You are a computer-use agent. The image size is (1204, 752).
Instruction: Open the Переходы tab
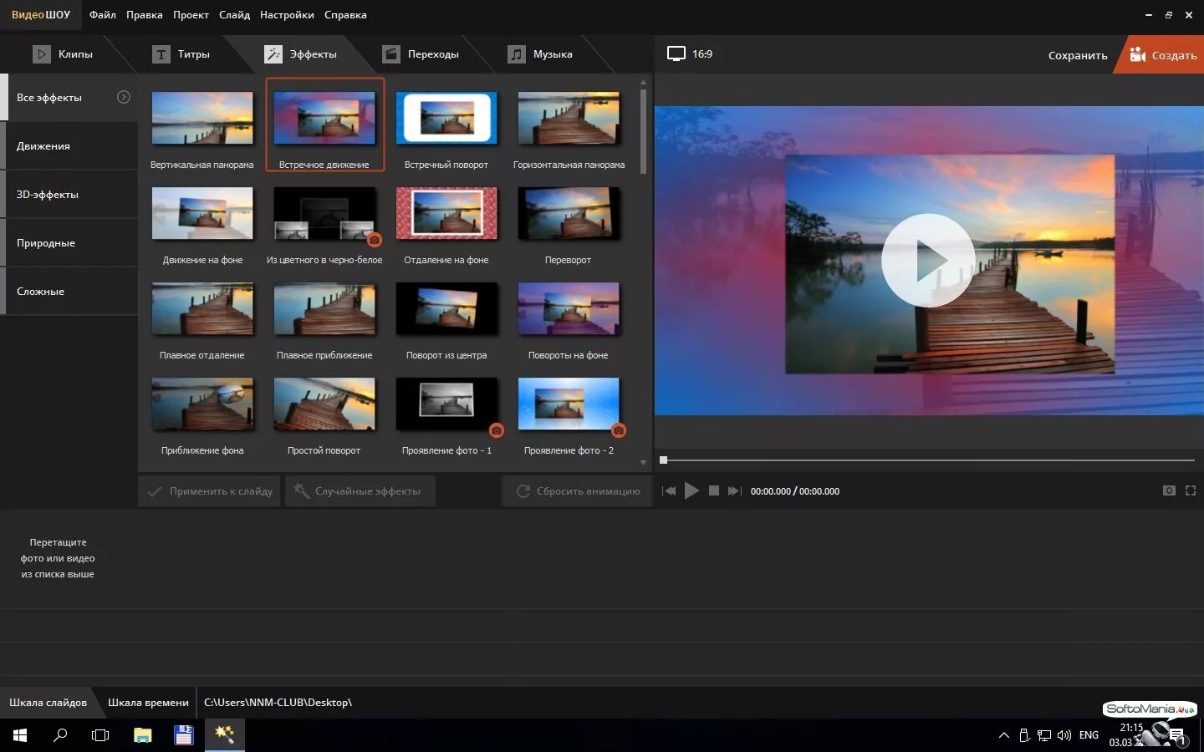click(x=421, y=54)
